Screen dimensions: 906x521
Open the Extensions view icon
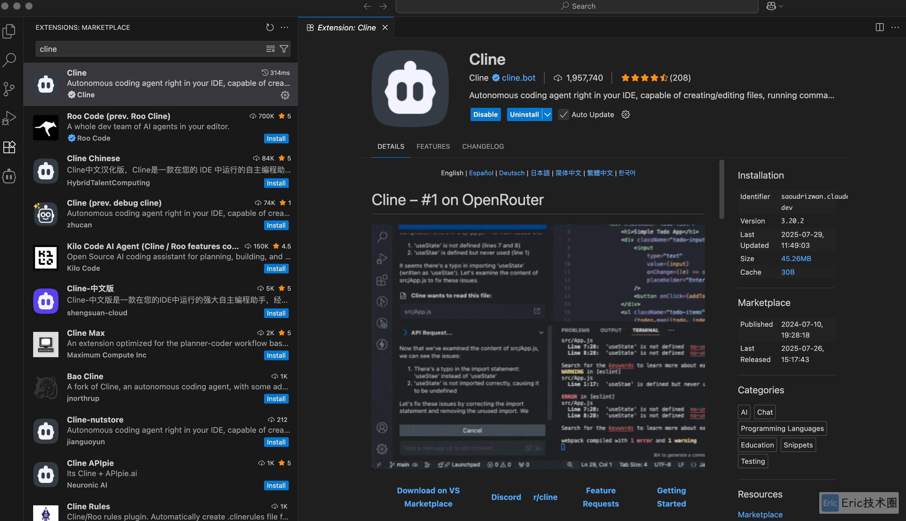pos(9,147)
